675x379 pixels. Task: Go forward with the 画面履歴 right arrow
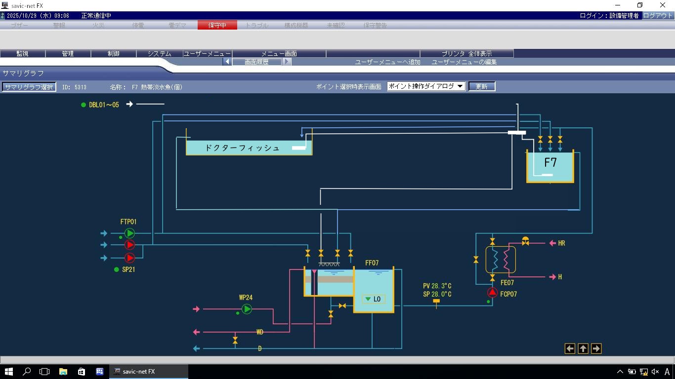(287, 62)
